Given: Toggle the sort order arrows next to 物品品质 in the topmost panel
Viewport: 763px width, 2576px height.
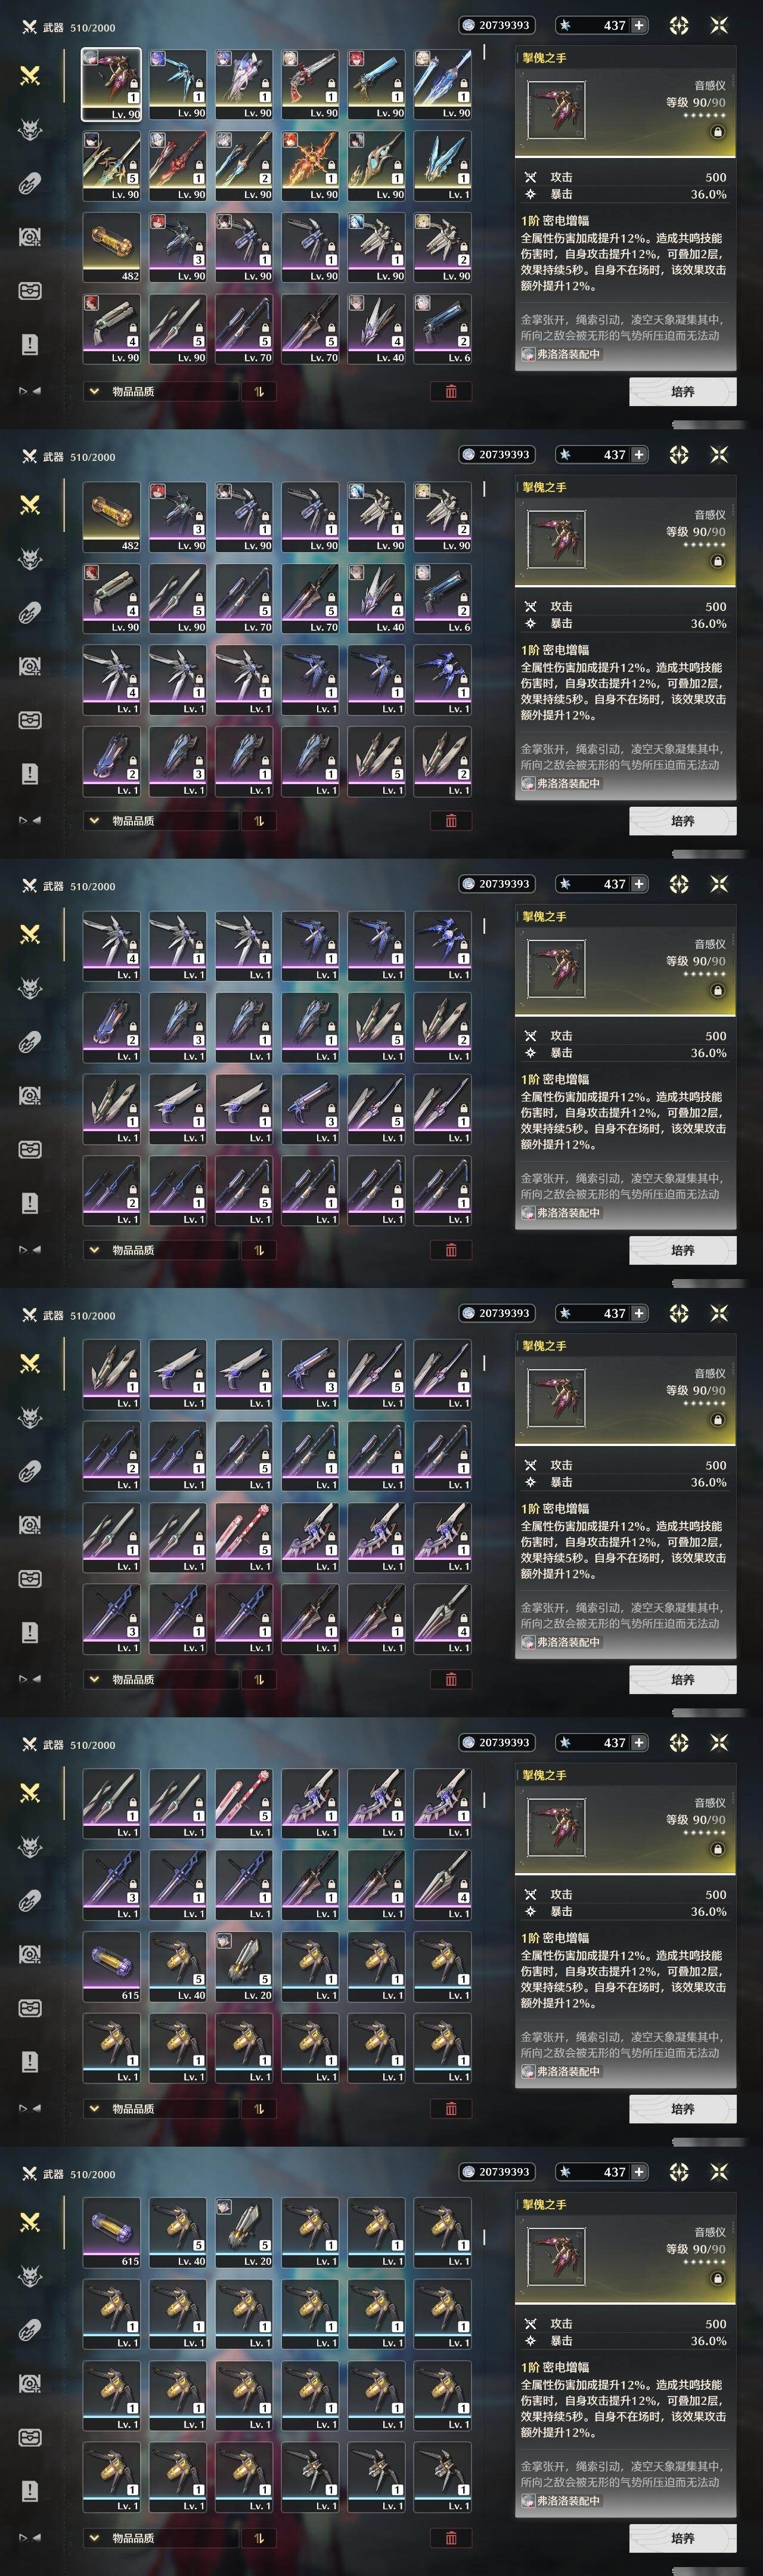Looking at the screenshot, I should click(259, 391).
